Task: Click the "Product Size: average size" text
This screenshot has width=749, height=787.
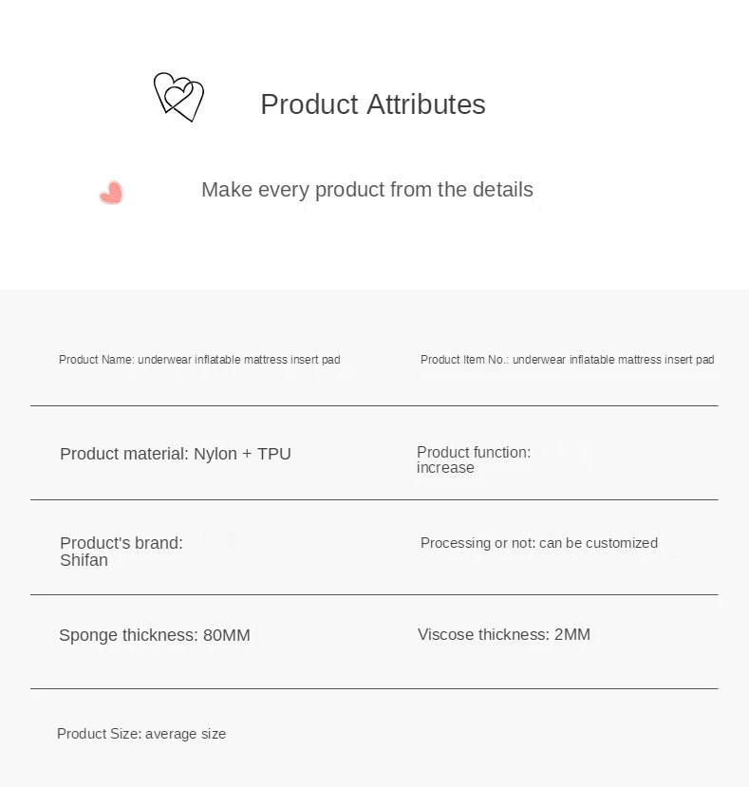Action: pyautogui.click(x=141, y=734)
